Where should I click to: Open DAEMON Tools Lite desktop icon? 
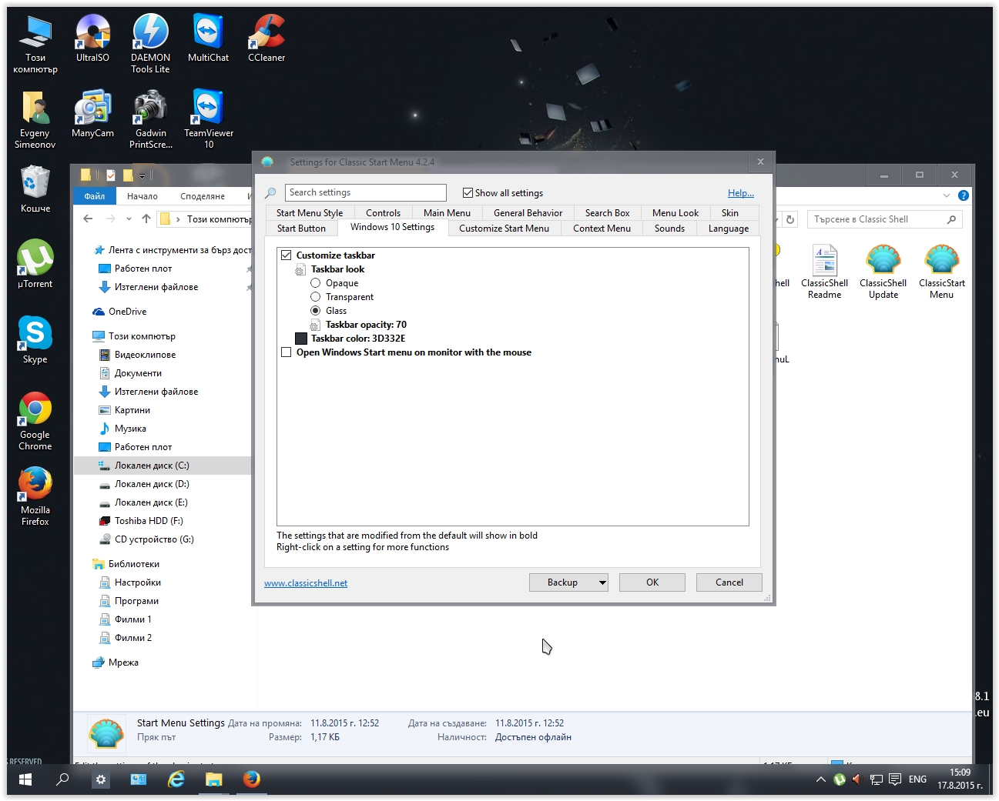pos(150,43)
